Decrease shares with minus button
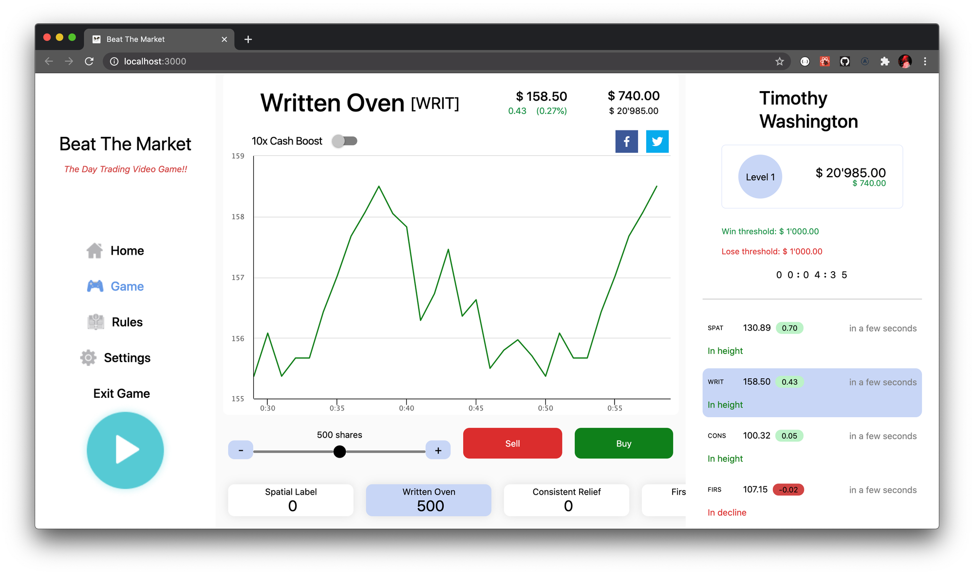Image resolution: width=974 pixels, height=575 pixels. (x=241, y=450)
